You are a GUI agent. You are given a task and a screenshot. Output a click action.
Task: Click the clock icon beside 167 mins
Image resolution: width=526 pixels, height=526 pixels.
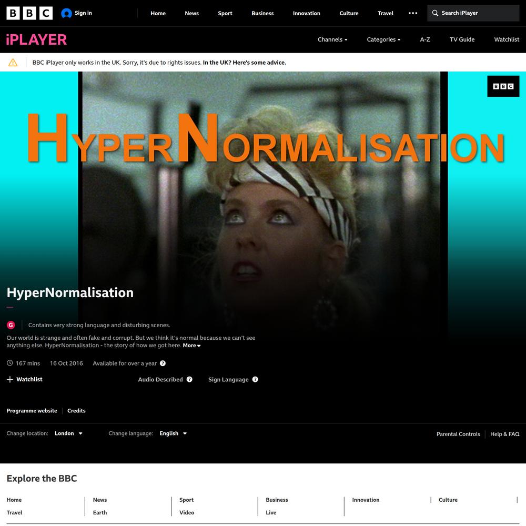pos(9,363)
